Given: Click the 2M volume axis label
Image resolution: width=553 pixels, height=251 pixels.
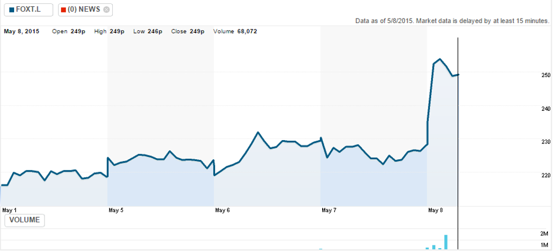Looking at the screenshot, I should (x=544, y=234).
